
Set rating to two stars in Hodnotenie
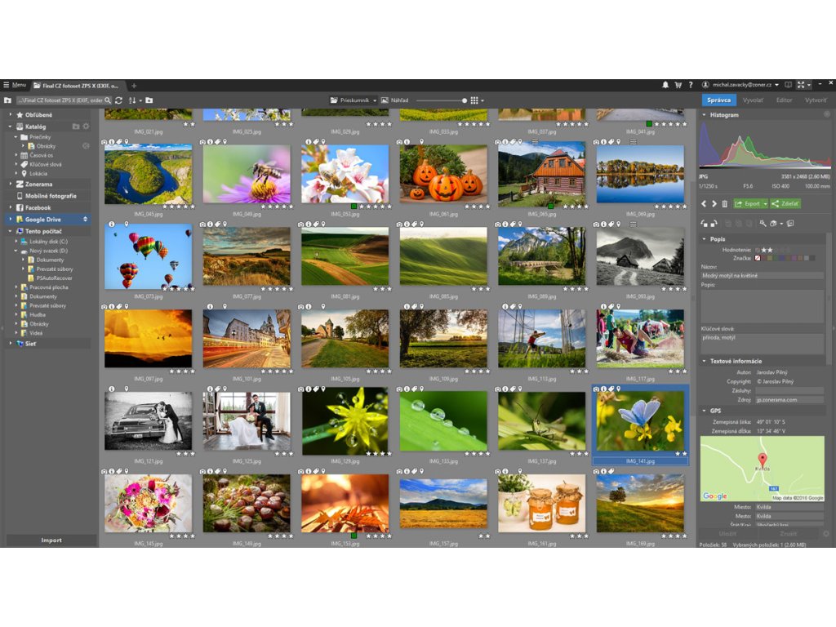(770, 250)
